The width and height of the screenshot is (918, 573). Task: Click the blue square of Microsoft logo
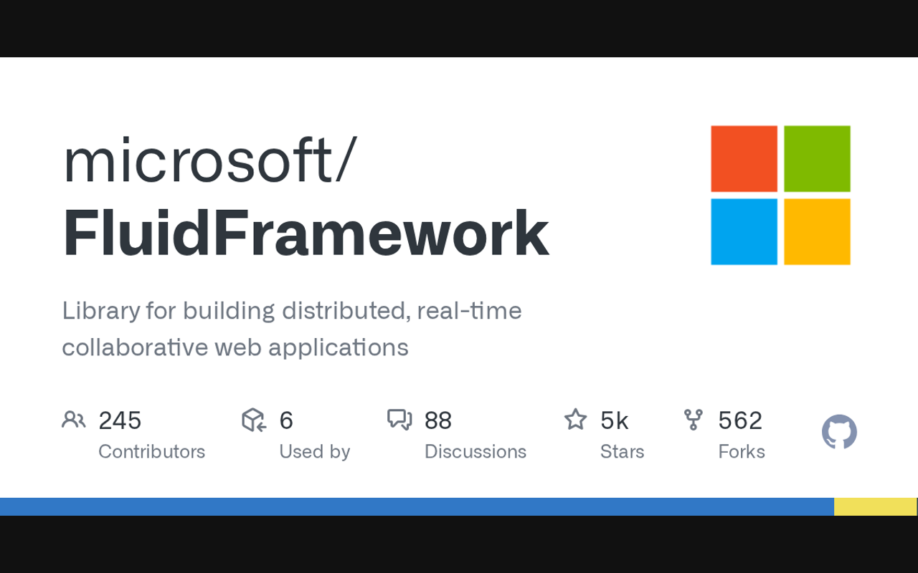point(744,231)
